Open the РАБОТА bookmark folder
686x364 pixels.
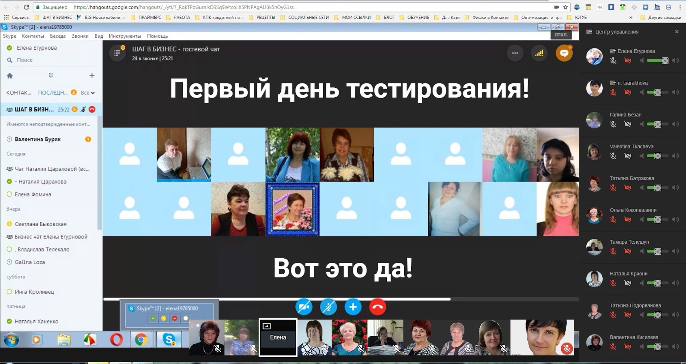(178, 18)
